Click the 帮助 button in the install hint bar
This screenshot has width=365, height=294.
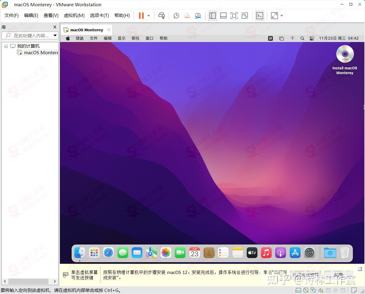pos(338,274)
